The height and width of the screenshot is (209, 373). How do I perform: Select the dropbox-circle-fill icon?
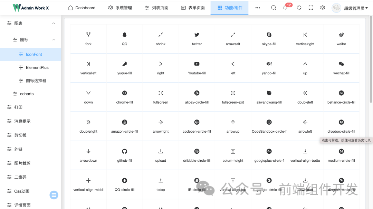(341, 122)
